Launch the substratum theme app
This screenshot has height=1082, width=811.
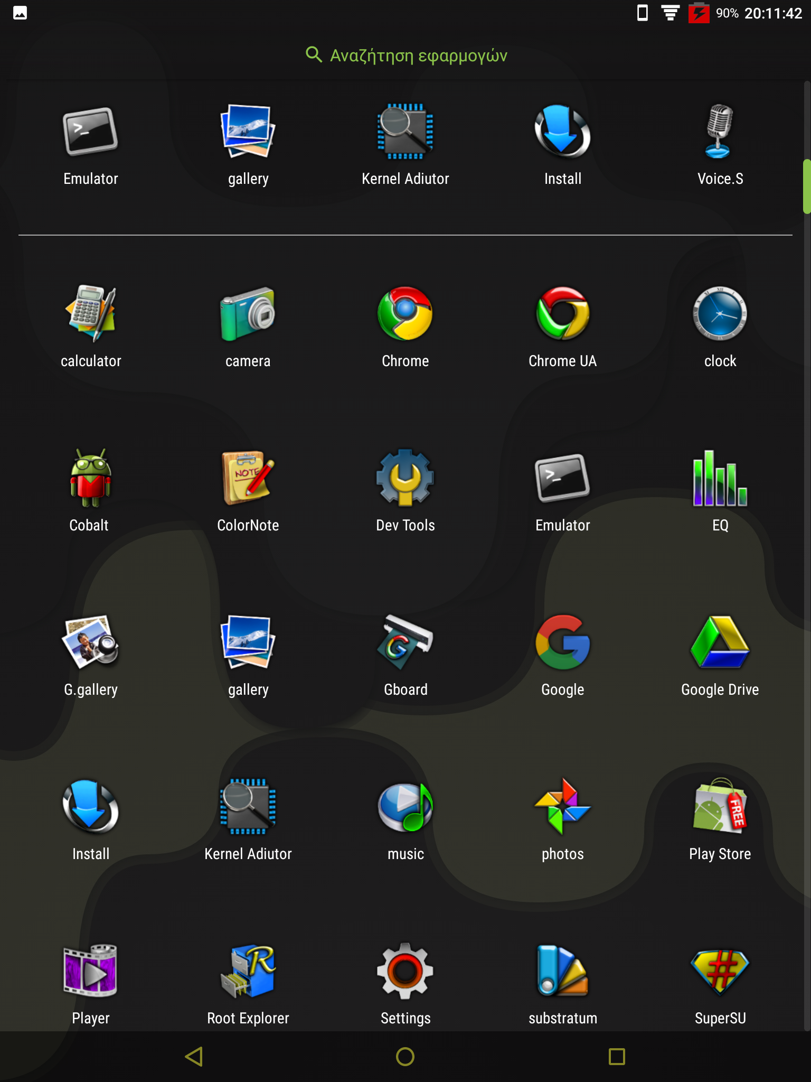point(563,984)
